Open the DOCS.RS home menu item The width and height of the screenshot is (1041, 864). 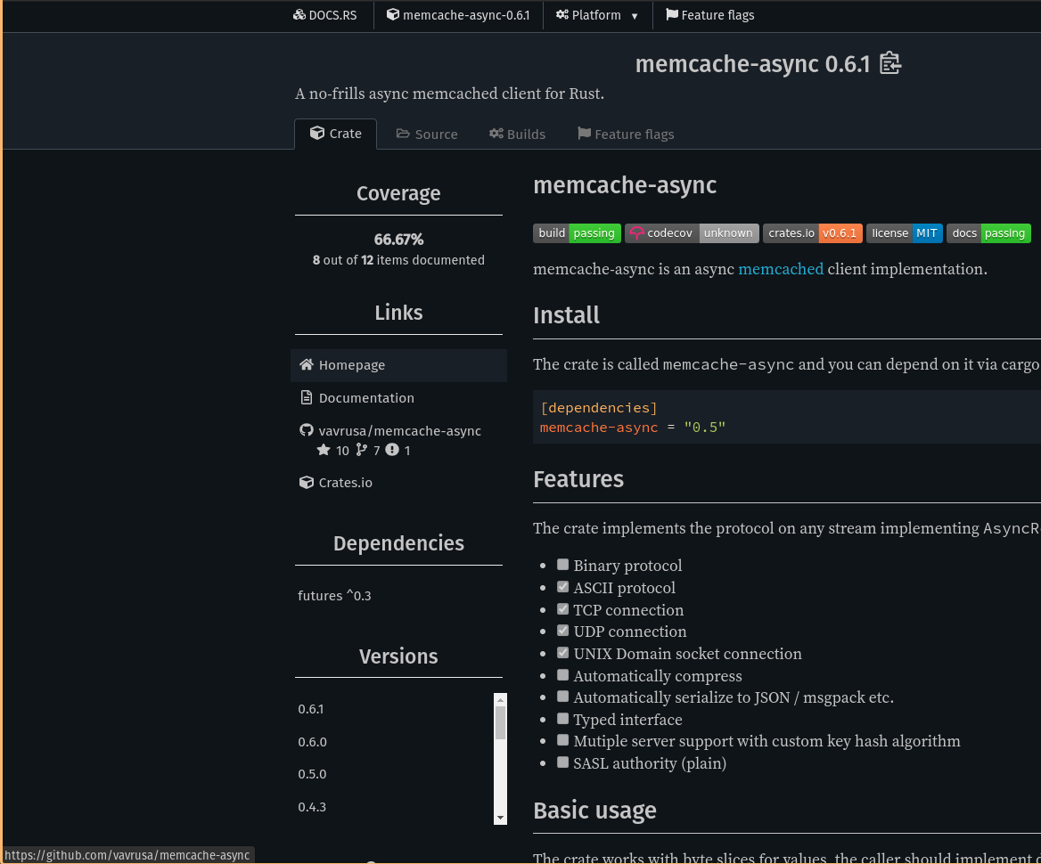tap(325, 15)
